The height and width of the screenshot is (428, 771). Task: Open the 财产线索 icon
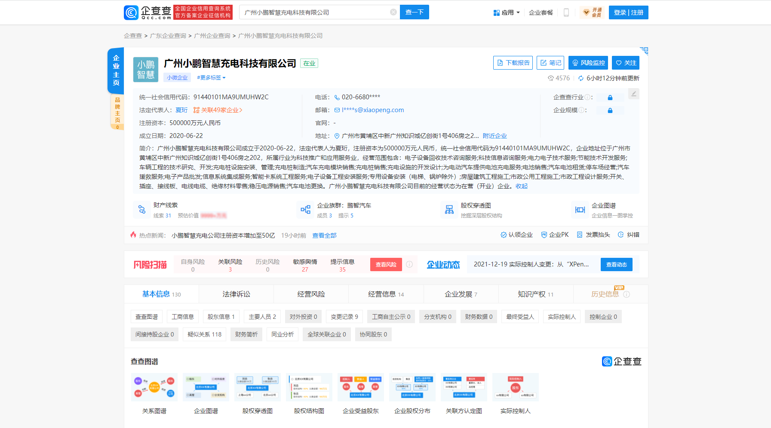pos(142,210)
